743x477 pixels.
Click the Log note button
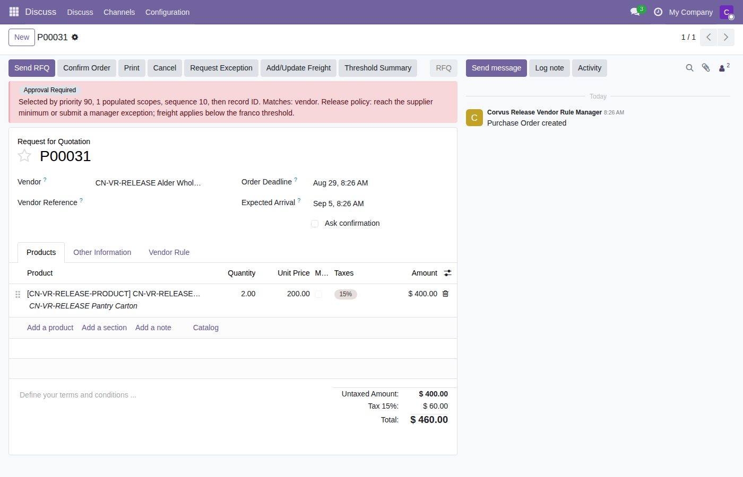549,68
